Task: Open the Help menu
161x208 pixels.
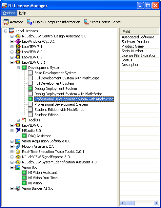Action: 23,13
